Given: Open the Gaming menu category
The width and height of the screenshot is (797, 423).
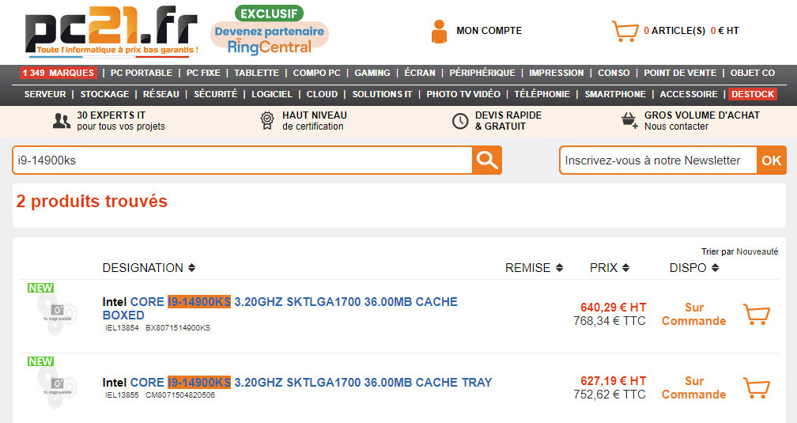Looking at the screenshot, I should coord(372,73).
